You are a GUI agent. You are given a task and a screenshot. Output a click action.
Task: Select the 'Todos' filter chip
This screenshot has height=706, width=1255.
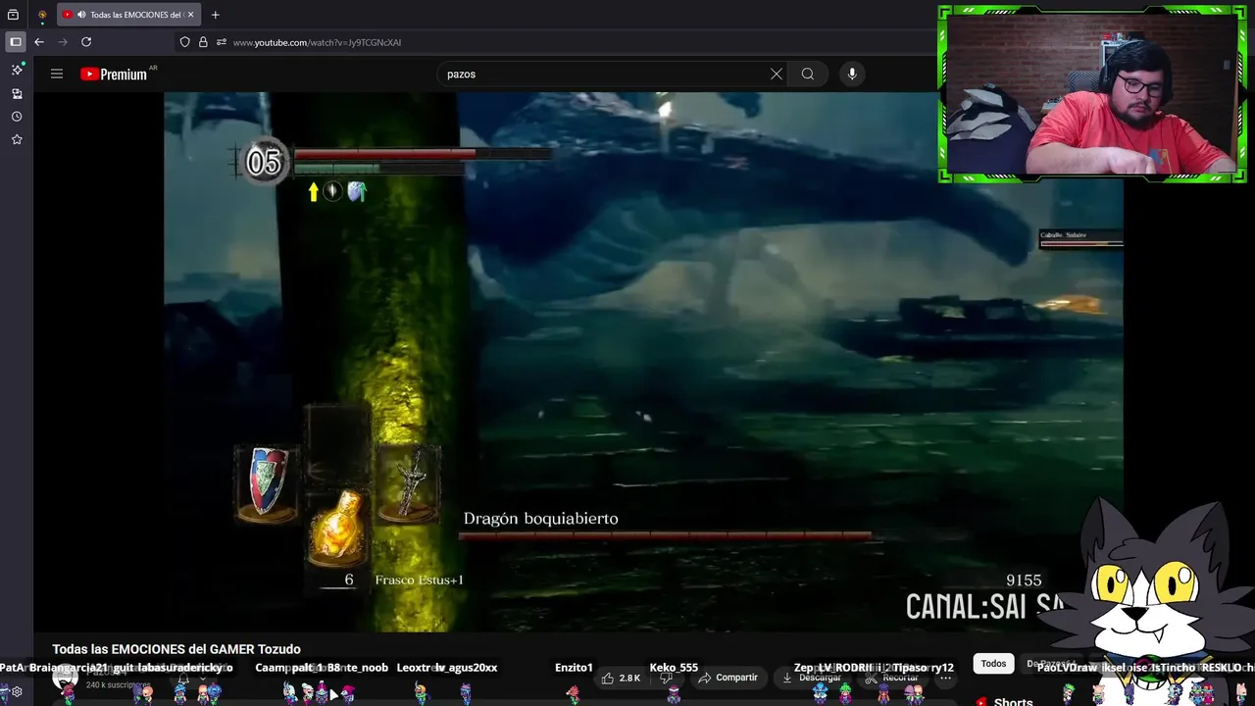tap(993, 664)
